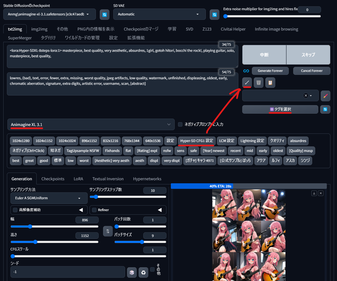Click the スキップ skip button
337x281 pixels.
[x=308, y=55]
